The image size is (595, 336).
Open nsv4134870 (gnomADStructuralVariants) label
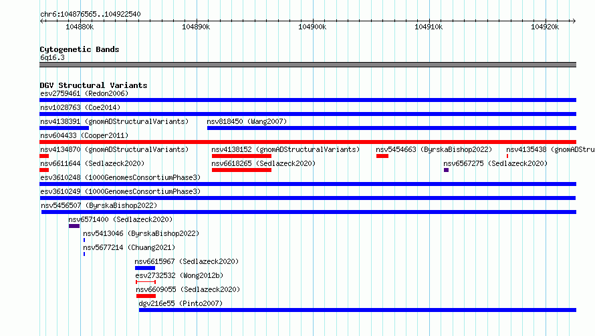114,149
